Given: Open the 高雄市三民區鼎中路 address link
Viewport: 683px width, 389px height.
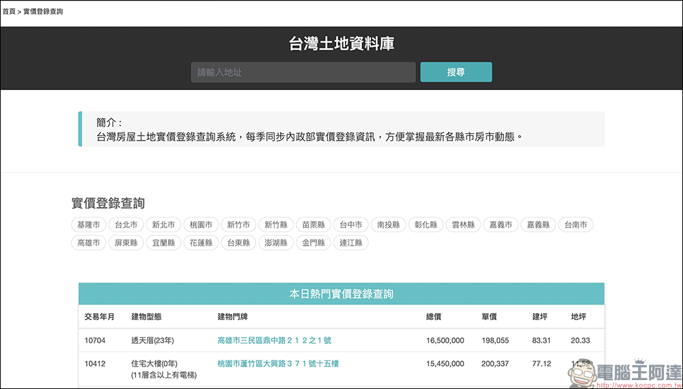Looking at the screenshot, I should tap(274, 341).
